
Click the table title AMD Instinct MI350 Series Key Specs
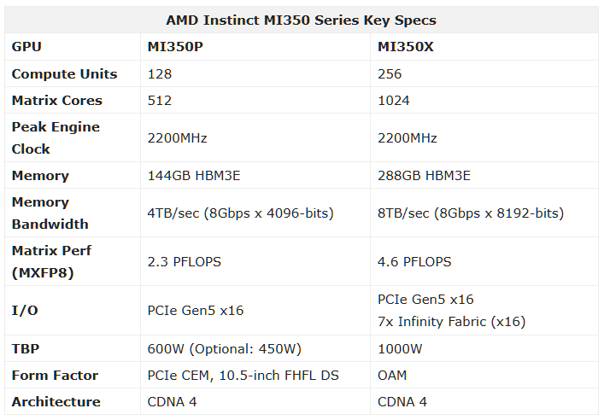(301, 20)
